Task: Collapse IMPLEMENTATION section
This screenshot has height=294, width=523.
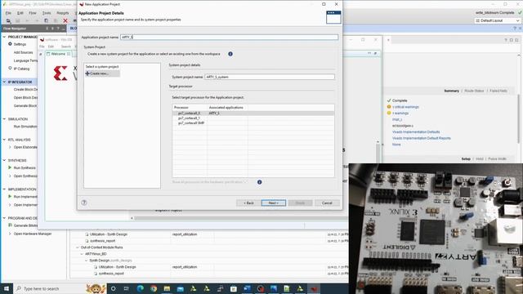Action: (4, 189)
